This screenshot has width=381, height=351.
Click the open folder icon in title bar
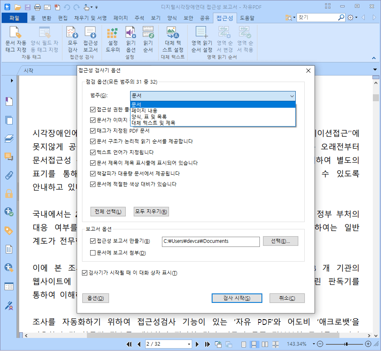[18, 7]
